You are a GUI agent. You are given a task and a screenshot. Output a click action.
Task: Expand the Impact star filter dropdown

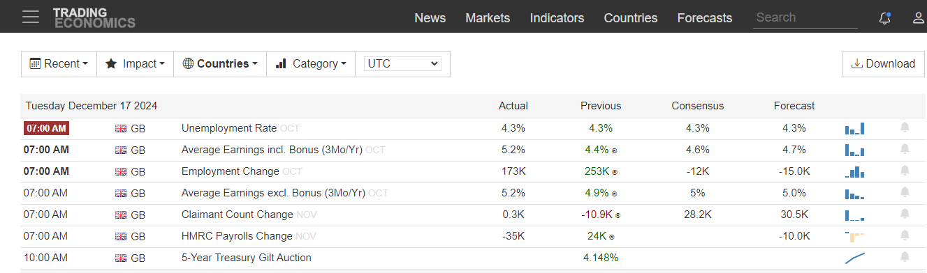[x=135, y=63]
